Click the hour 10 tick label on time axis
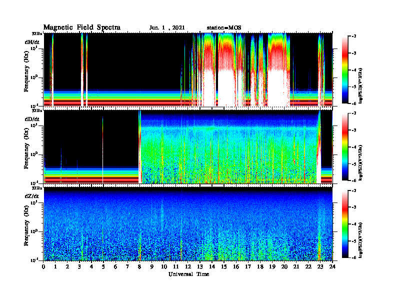This screenshot has height=306, width=396. pyautogui.click(x=164, y=267)
